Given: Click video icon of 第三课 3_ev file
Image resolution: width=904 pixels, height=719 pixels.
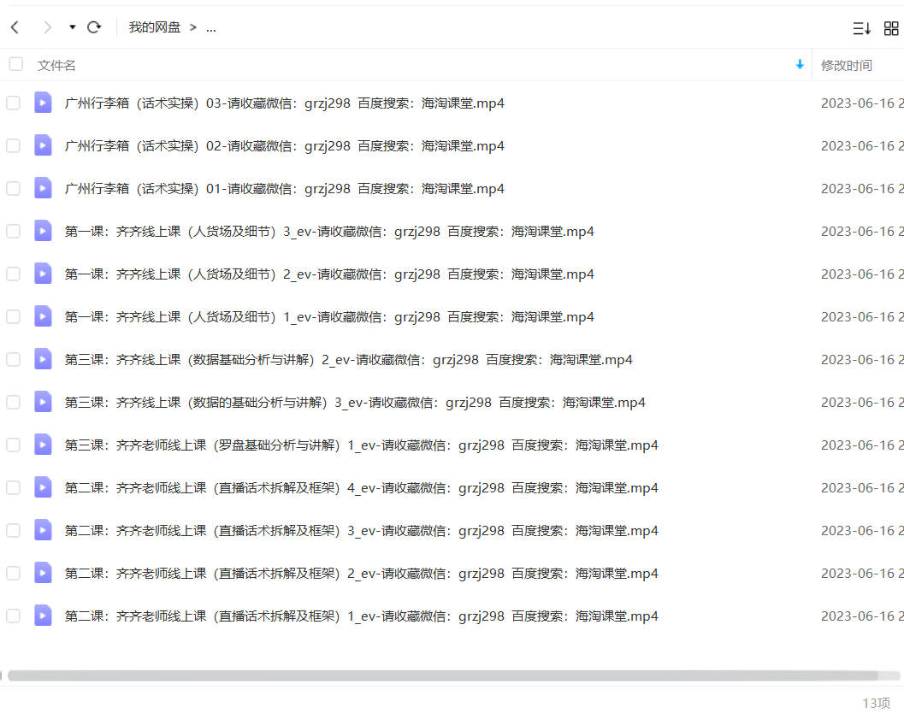Looking at the screenshot, I should click(43, 402).
